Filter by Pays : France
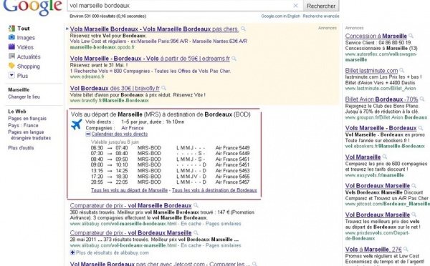The height and width of the screenshot is (266, 430). click(23, 125)
